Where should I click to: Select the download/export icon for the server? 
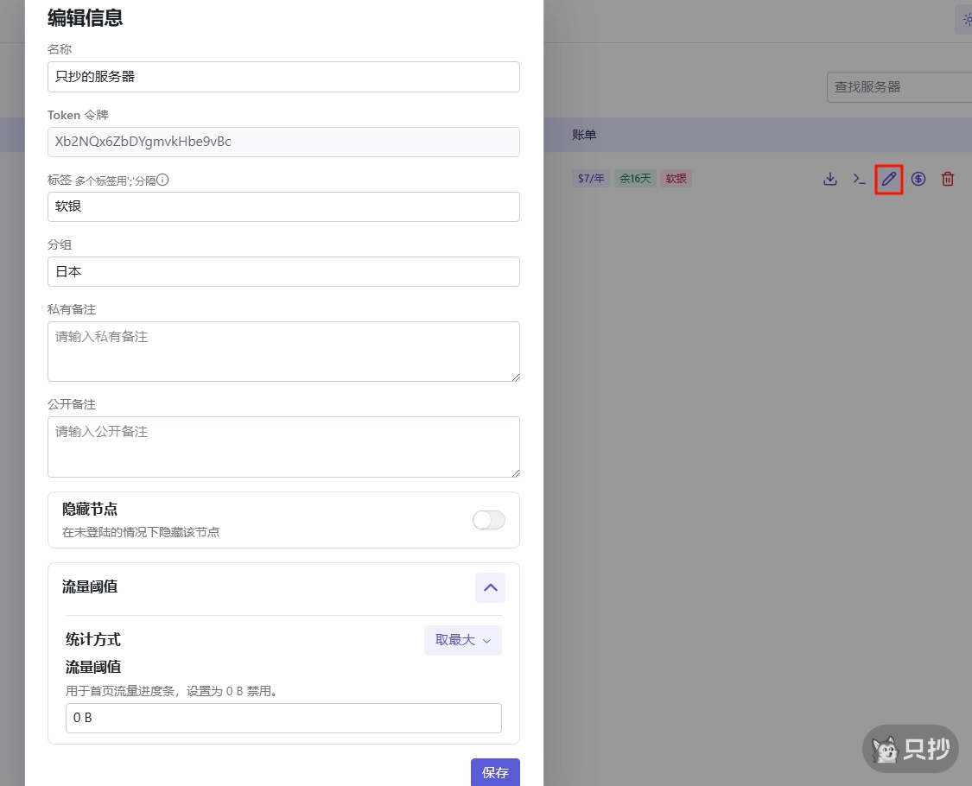coord(829,179)
